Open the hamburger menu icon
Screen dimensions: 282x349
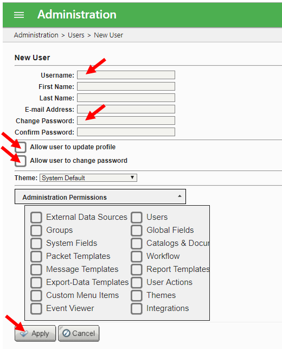(x=19, y=15)
